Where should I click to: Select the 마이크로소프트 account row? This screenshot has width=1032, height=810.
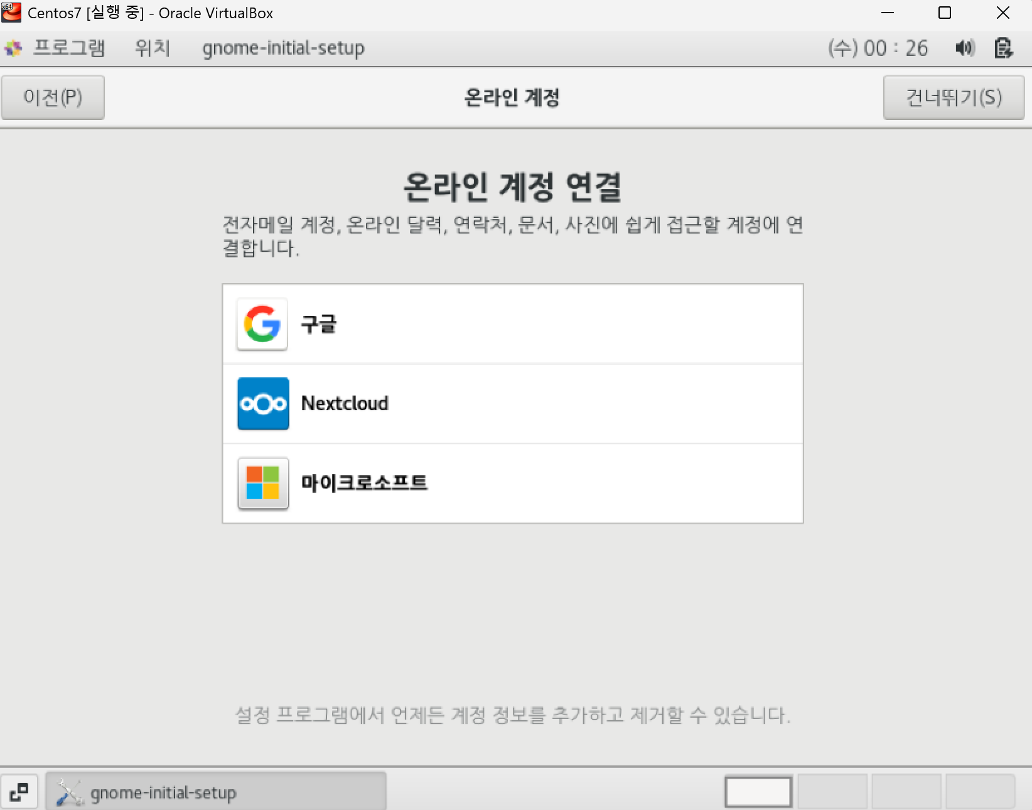tap(513, 483)
